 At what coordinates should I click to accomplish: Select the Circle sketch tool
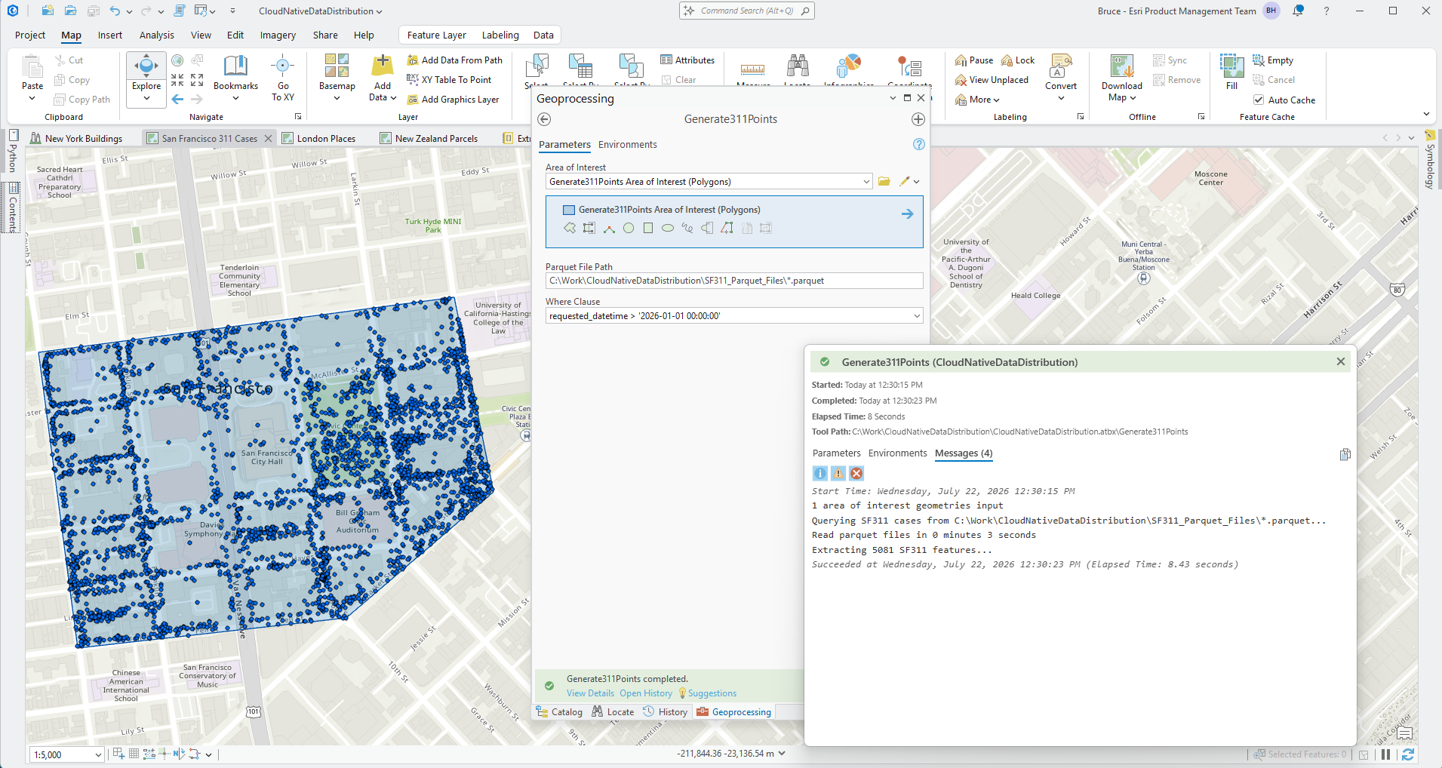pyautogui.click(x=629, y=229)
